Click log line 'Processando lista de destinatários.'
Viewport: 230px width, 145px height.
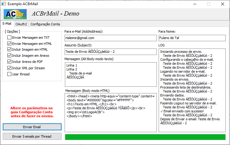[186, 87]
